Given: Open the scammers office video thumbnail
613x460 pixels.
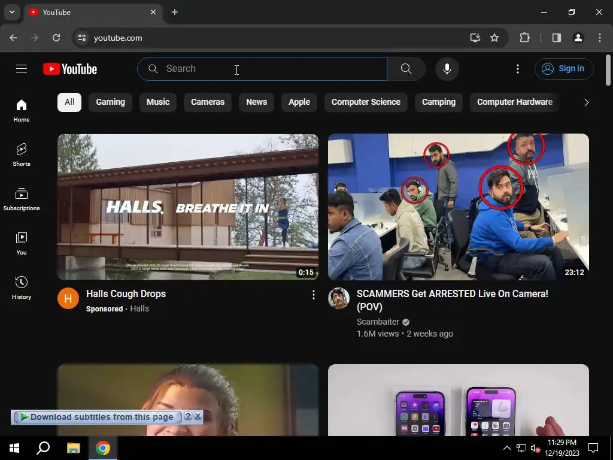Looking at the screenshot, I should coord(458,207).
